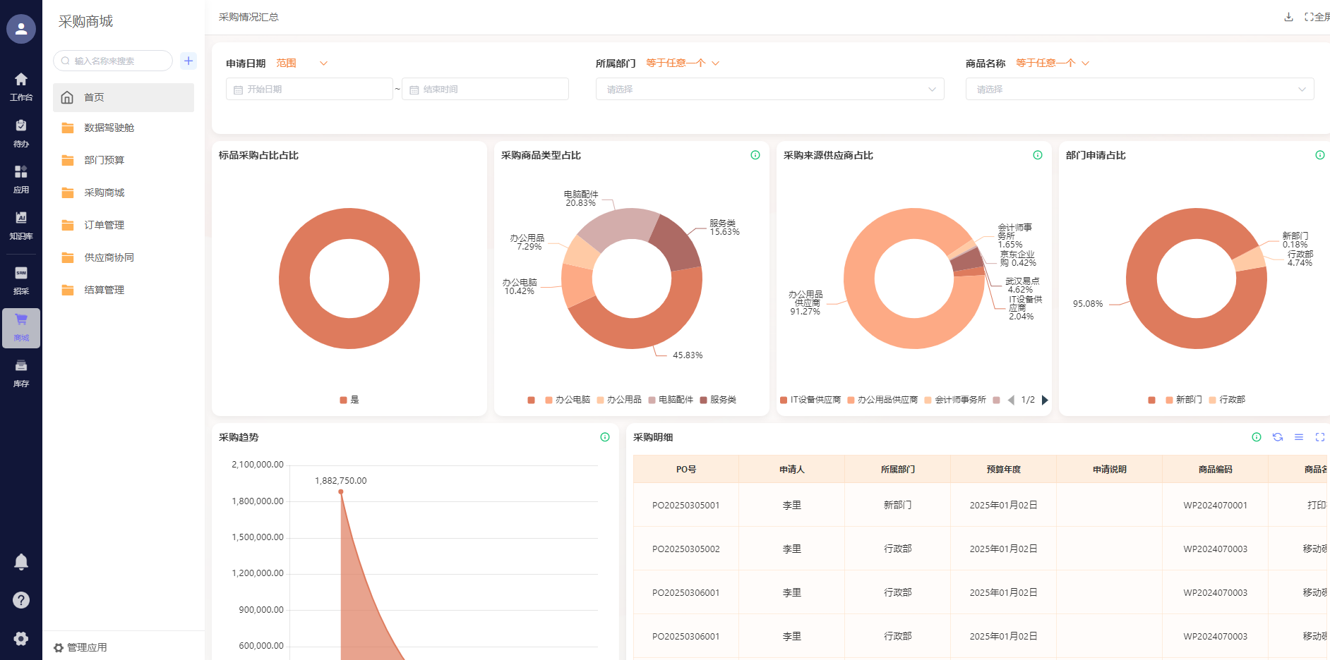Click the 开始日期 date input field
Viewport: 1330px width, 660px height.
(x=309, y=90)
